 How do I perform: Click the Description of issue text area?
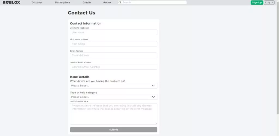(114, 114)
